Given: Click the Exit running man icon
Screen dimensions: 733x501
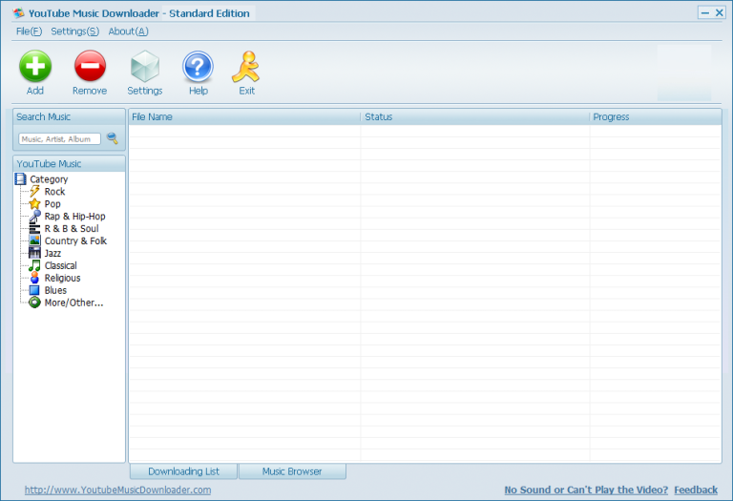Looking at the screenshot, I should click(246, 67).
